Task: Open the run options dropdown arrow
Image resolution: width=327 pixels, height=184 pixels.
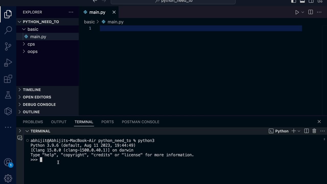Action: pos(303,12)
